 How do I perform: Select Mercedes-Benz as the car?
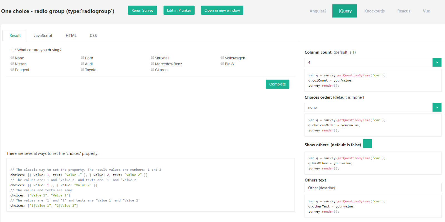tap(152, 64)
